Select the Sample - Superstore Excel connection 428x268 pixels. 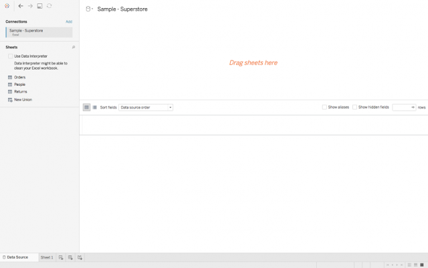(39, 32)
